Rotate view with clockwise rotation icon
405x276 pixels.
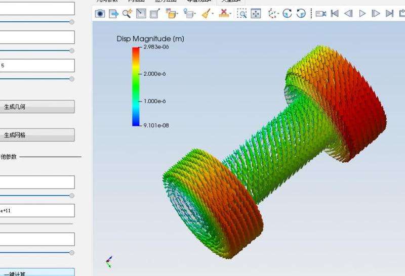coord(287,14)
